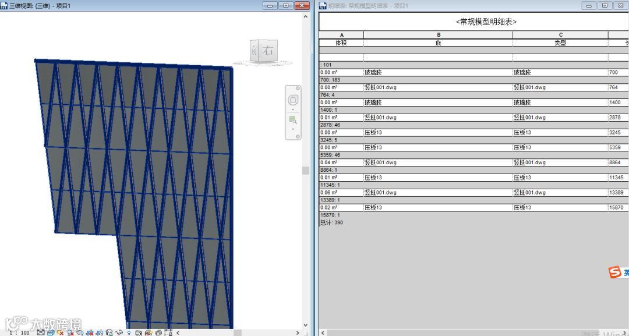
Task: Activate the Zoom Region tool on navigation bar
Action: [293, 120]
